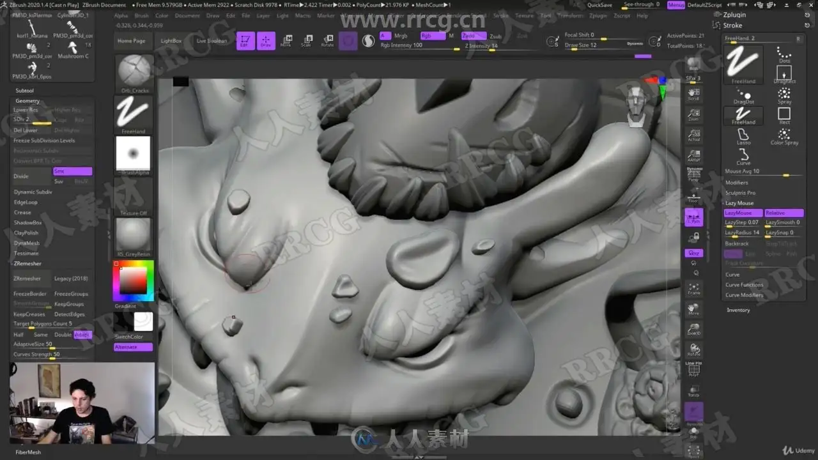This screenshot has height=460, width=818.
Task: Pick the DragRect stroke type
Action: click(784, 75)
